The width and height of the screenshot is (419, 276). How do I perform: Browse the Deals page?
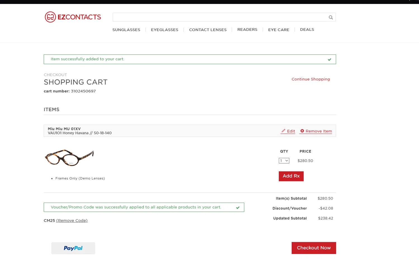[307, 30]
